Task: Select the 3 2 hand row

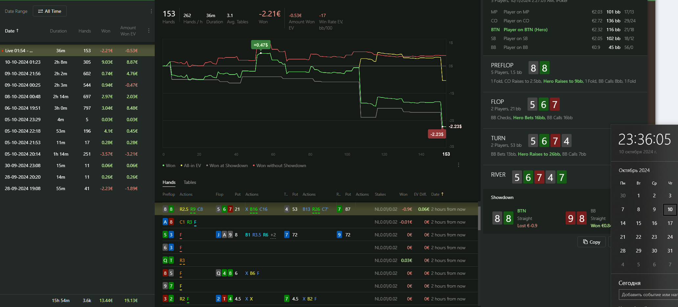Action: coord(316,299)
